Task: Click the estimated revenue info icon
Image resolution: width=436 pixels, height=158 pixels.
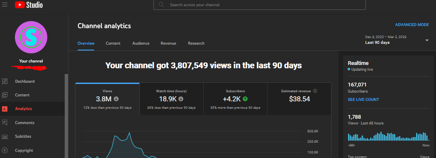Action: pos(315,91)
